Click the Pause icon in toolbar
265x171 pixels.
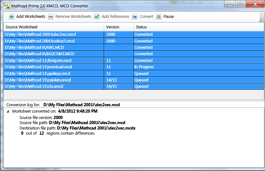(x=159, y=17)
